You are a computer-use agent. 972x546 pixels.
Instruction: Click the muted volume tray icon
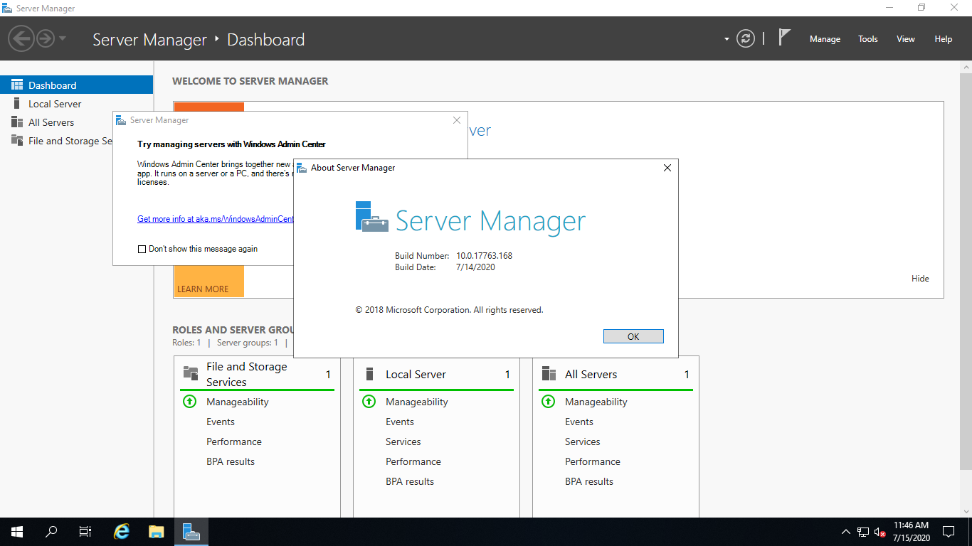[x=879, y=531]
